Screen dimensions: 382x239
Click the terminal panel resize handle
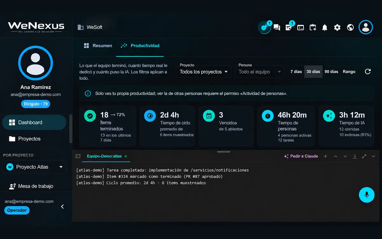click(x=223, y=152)
